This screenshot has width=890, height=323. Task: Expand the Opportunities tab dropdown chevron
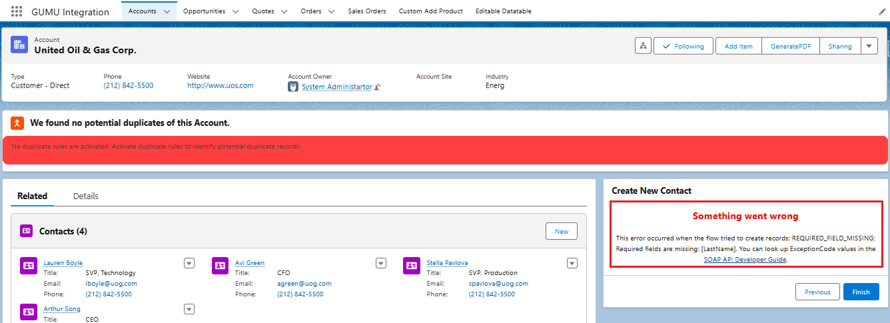tap(235, 11)
